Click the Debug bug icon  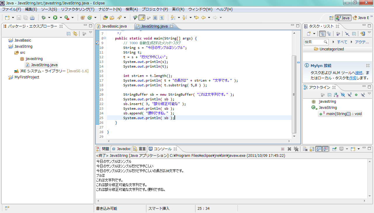[44, 18]
